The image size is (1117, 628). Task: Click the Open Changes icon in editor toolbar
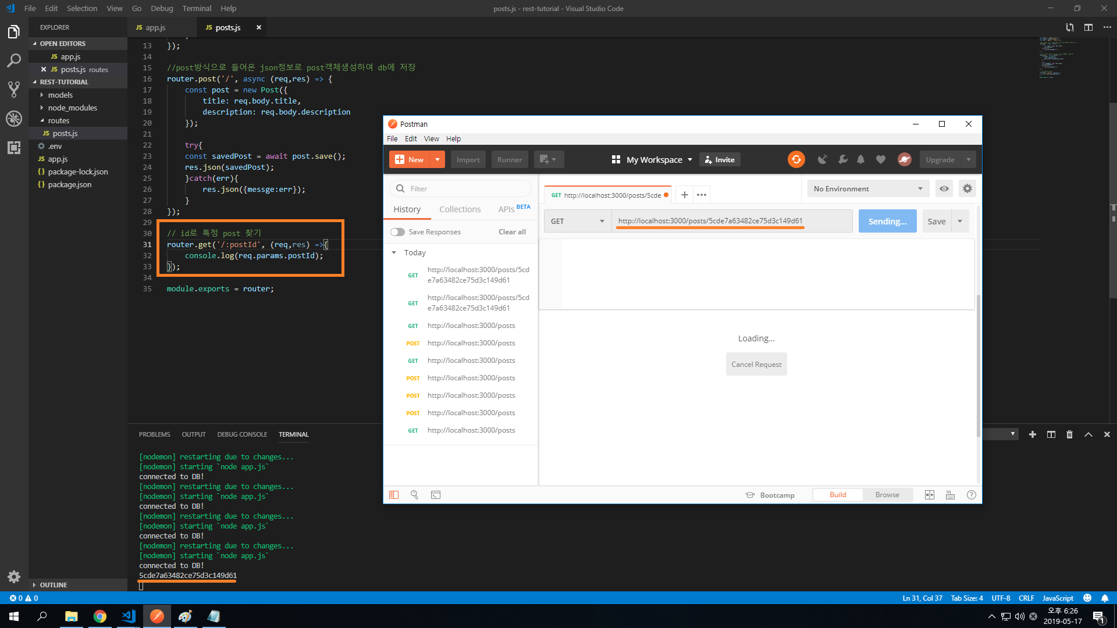tap(1070, 27)
